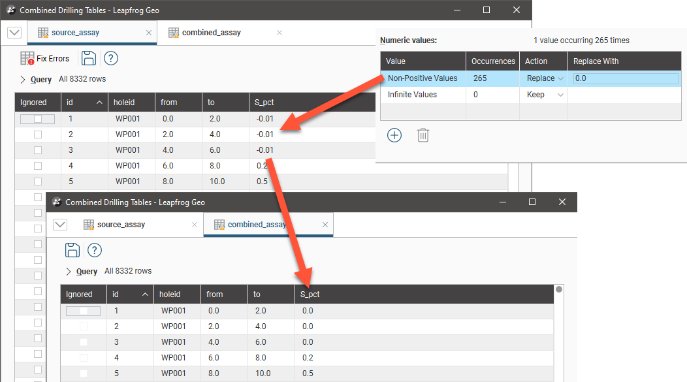Click S_pct cell -0.01 in source row 1

tap(264, 119)
